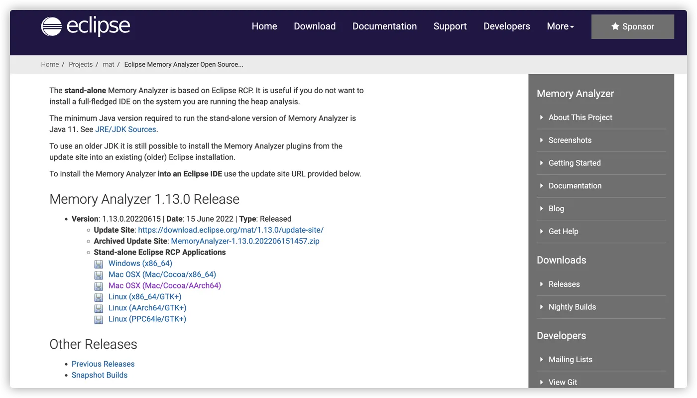This screenshot has width=697, height=398.
Task: Click the arrow beside About This Project
Action: coord(542,118)
